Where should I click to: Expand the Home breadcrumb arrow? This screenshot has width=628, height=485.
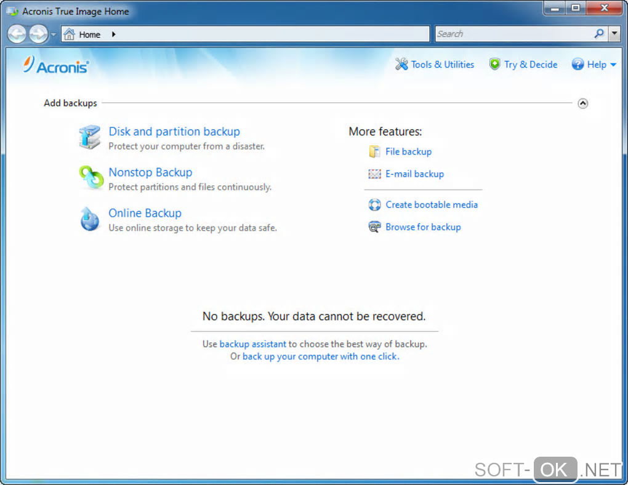[114, 34]
